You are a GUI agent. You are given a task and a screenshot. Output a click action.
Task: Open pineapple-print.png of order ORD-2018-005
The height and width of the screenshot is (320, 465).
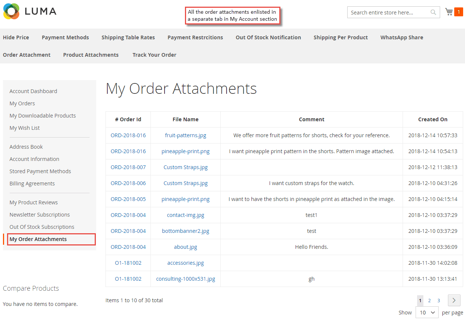click(x=185, y=199)
